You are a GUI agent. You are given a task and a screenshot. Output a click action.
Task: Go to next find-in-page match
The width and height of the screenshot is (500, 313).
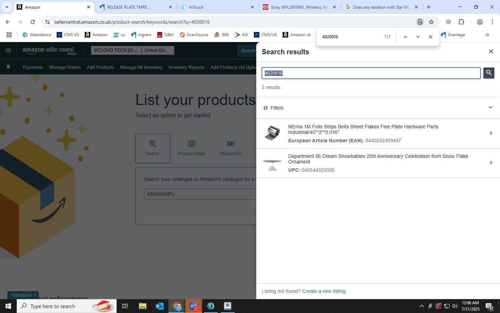coord(418,37)
